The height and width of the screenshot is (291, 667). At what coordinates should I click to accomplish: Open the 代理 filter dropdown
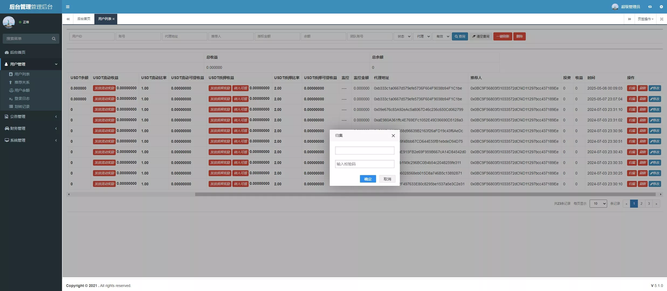[x=422, y=36]
